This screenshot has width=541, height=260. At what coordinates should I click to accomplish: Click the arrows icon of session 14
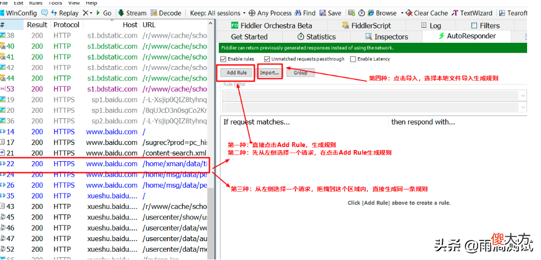[x=3, y=132]
